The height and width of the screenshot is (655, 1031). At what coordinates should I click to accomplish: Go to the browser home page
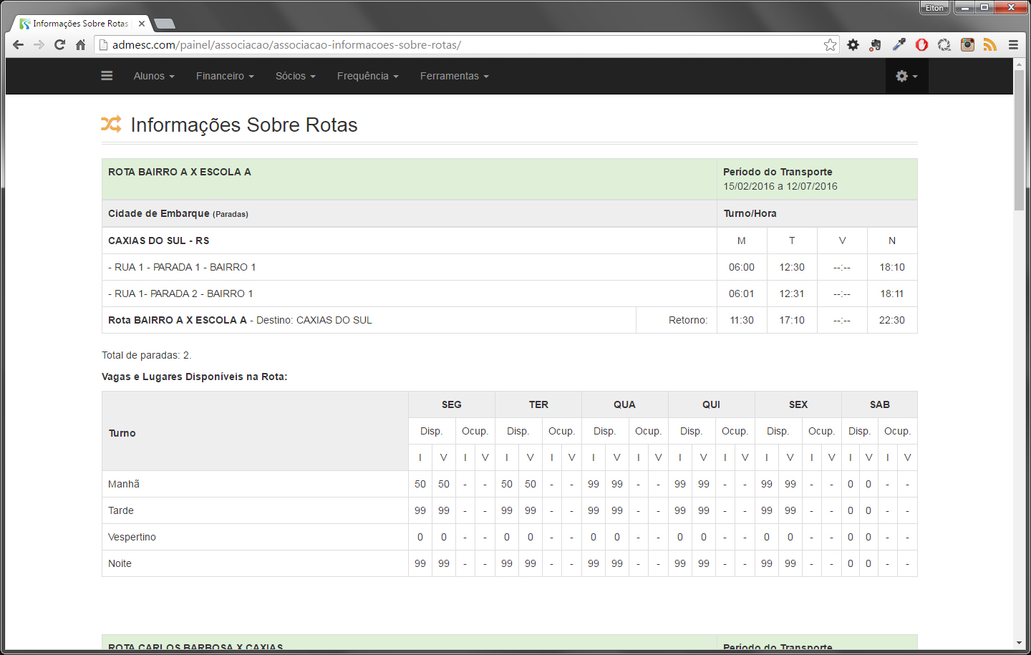click(x=80, y=44)
